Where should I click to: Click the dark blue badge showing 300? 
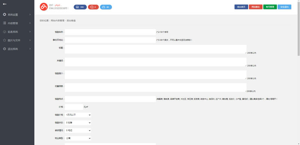click(x=80, y=7)
